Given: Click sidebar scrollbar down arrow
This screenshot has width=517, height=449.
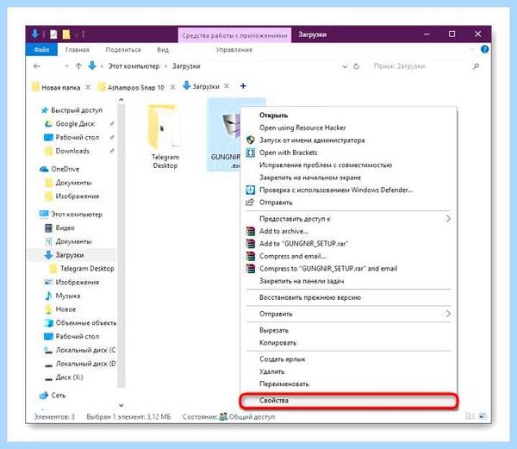Looking at the screenshot, I should pyautogui.click(x=121, y=405).
